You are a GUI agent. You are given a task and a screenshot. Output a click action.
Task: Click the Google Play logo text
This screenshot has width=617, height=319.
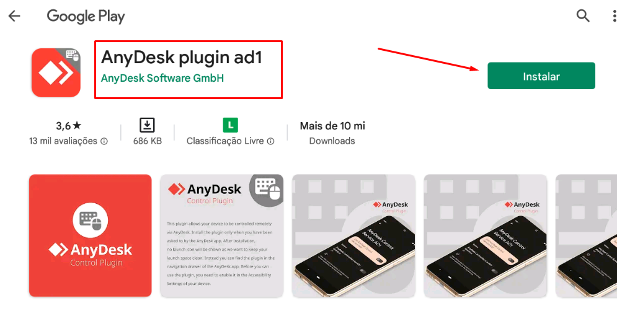86,17
